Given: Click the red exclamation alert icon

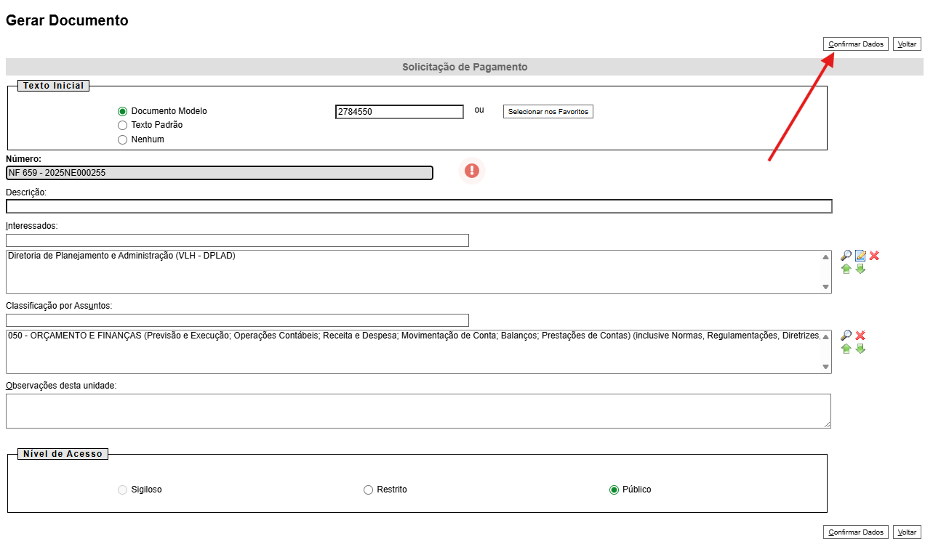Looking at the screenshot, I should [x=473, y=171].
